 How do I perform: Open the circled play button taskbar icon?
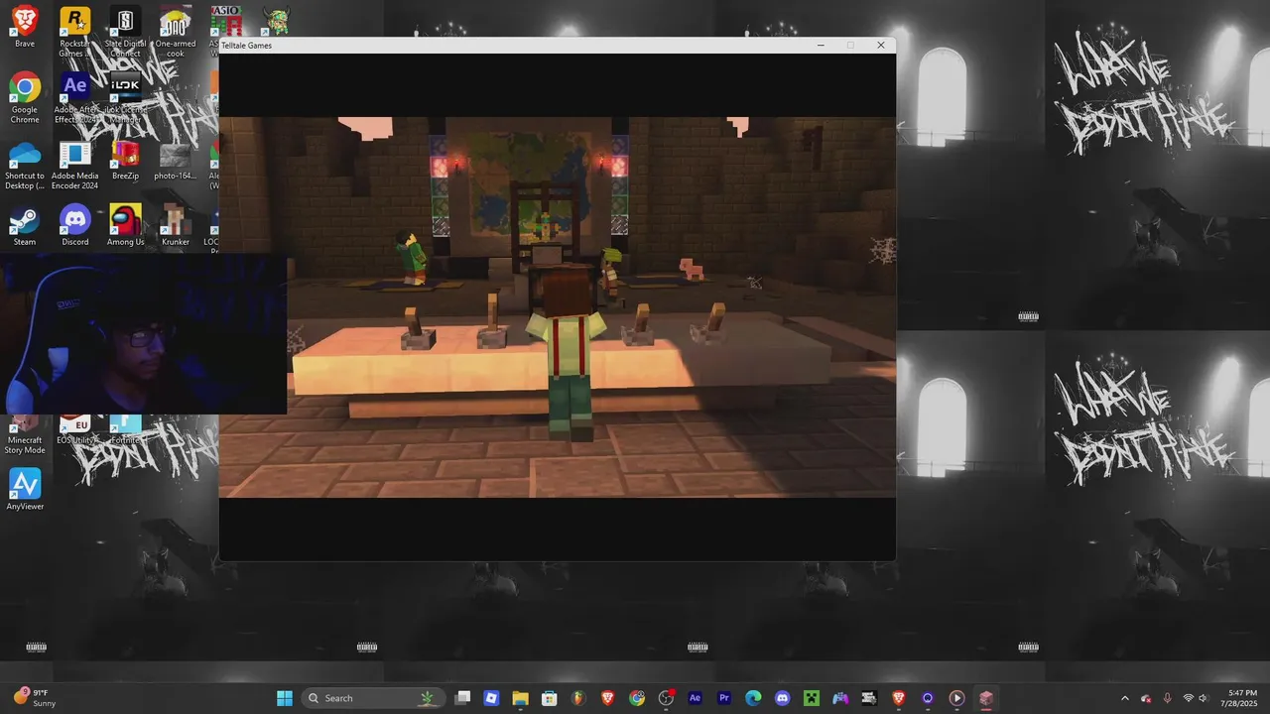pos(956,698)
